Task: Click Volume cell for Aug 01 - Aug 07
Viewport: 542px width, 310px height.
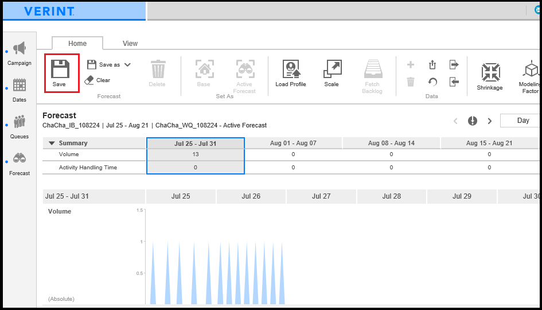Action: click(x=293, y=154)
